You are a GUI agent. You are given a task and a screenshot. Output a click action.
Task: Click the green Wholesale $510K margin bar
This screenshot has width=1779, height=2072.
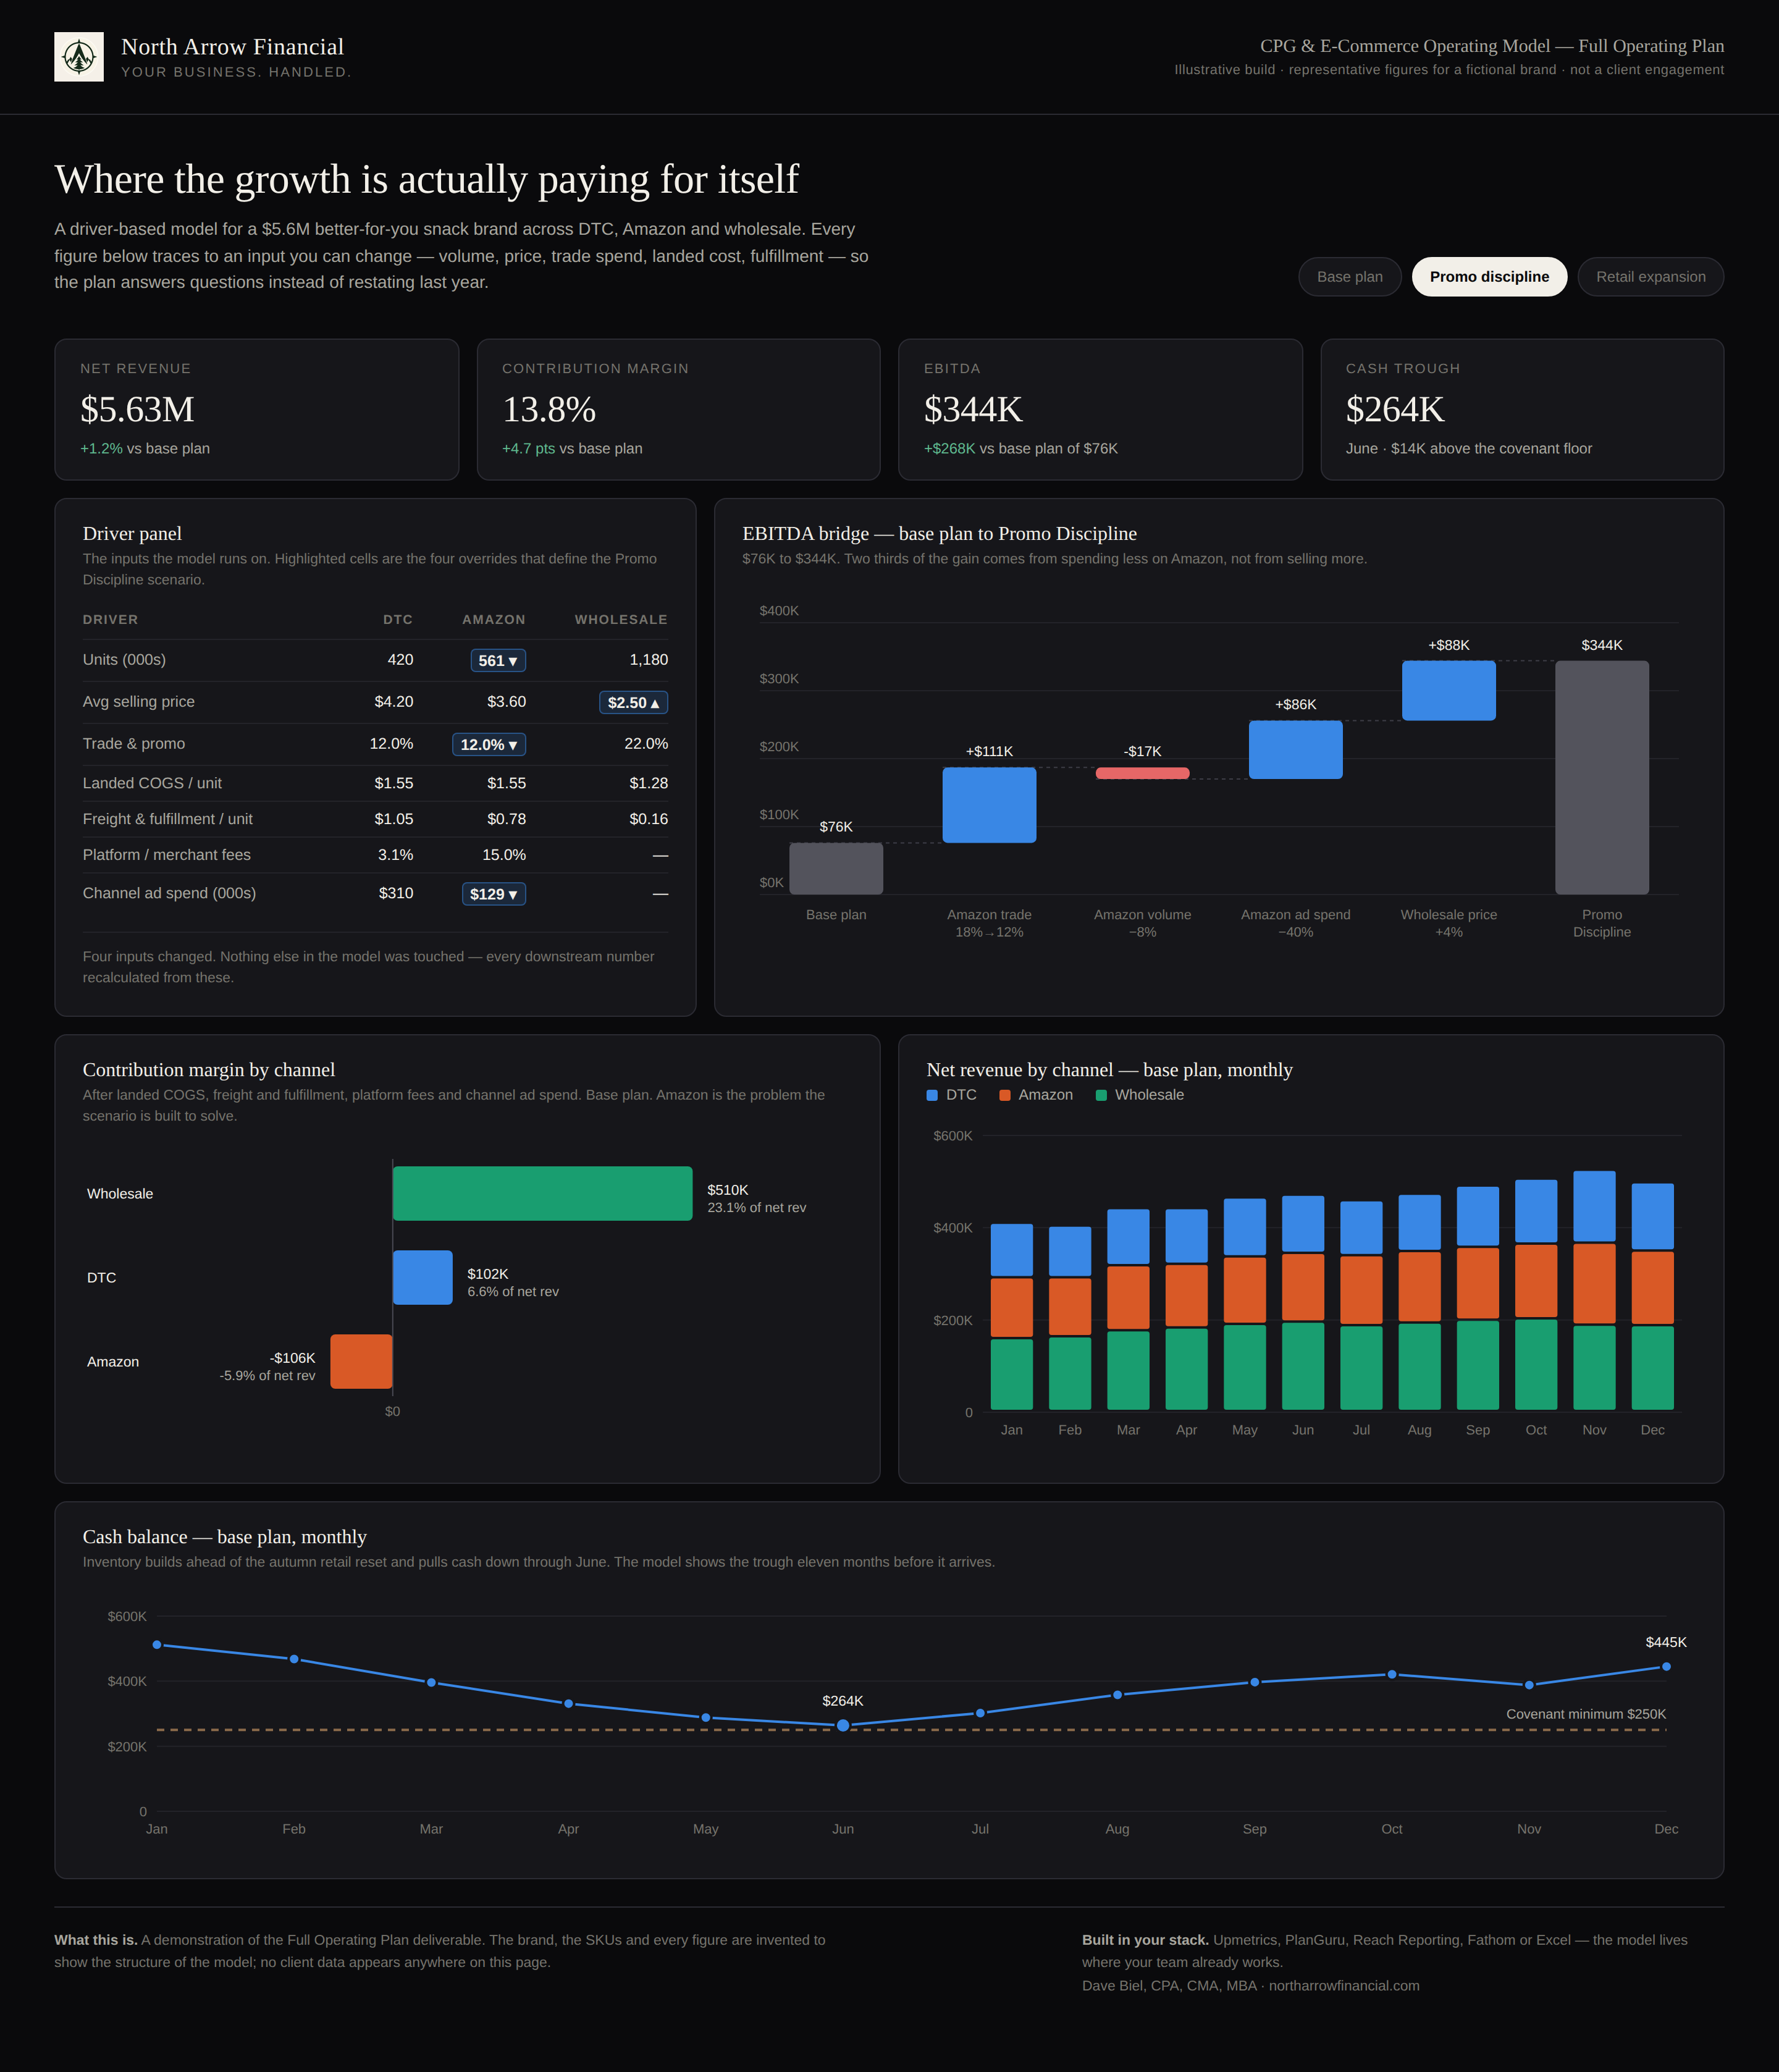click(x=542, y=1194)
